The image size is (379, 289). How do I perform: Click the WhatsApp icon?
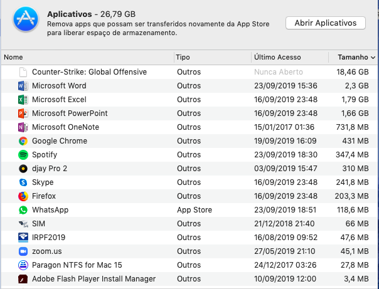(x=23, y=210)
